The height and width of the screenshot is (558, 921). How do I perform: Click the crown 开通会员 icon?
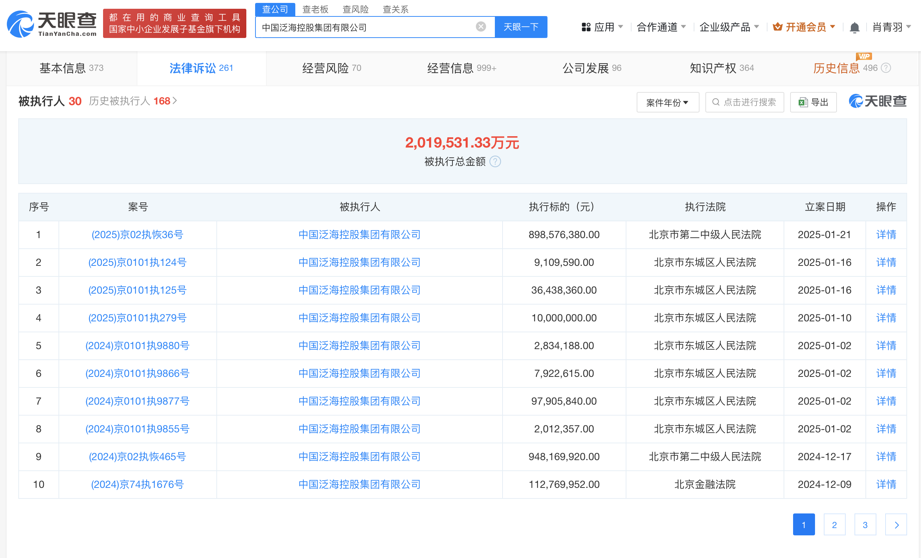click(777, 27)
